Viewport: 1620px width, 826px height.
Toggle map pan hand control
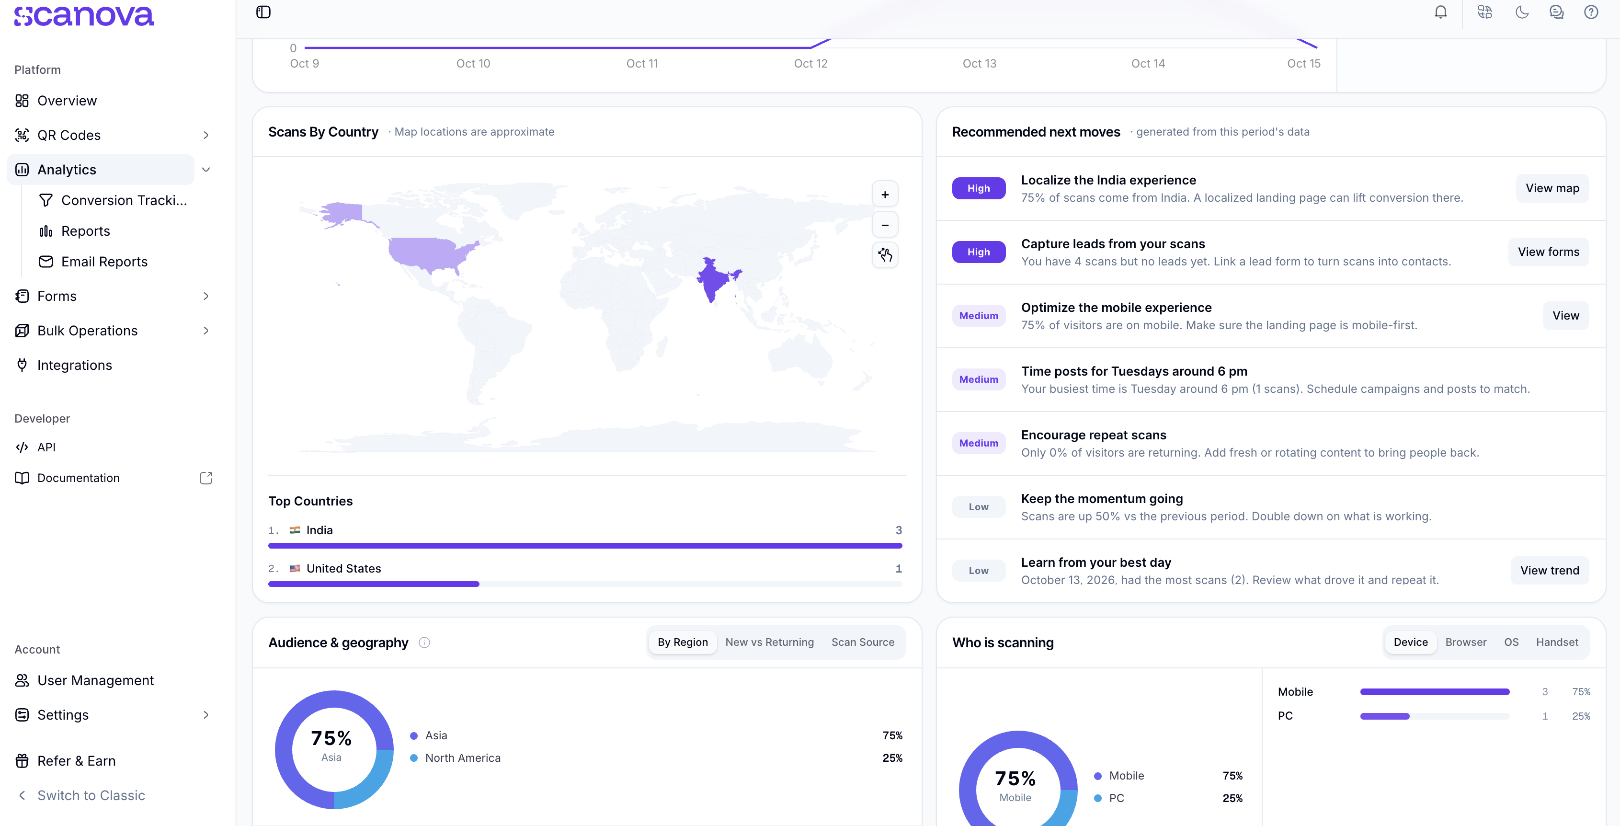885,255
